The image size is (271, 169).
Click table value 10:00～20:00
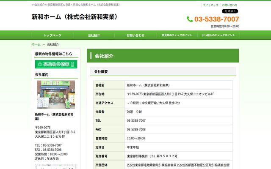tap(136, 138)
